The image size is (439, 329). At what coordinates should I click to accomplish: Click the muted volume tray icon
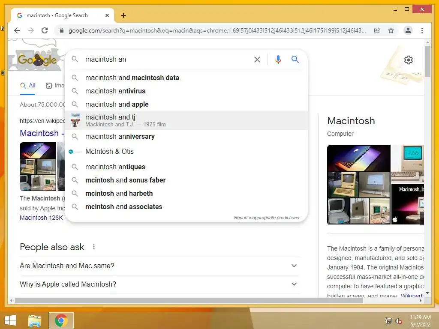pyautogui.click(x=398, y=321)
